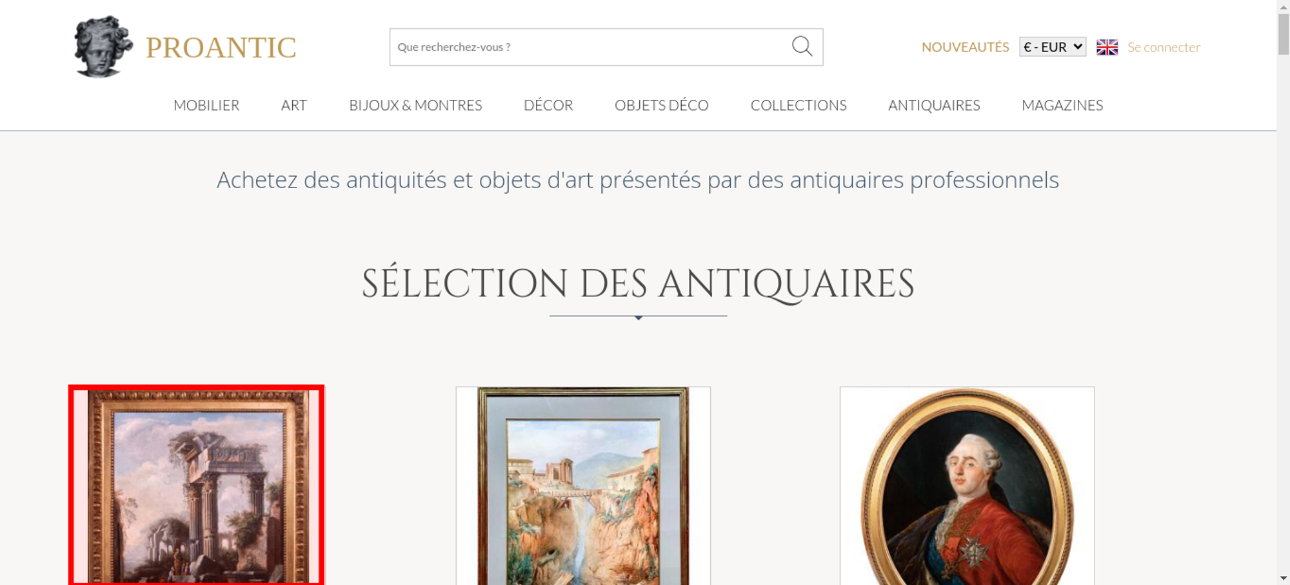
Task: Click the PROANTIC brand name text
Action: click(x=221, y=48)
